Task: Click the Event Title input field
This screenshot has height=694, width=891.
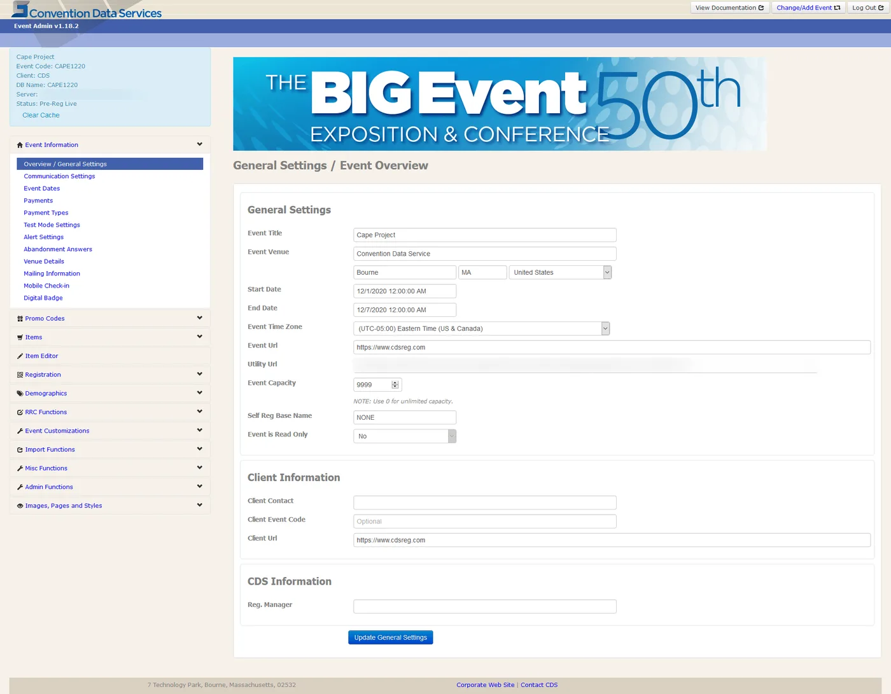Action: (485, 235)
